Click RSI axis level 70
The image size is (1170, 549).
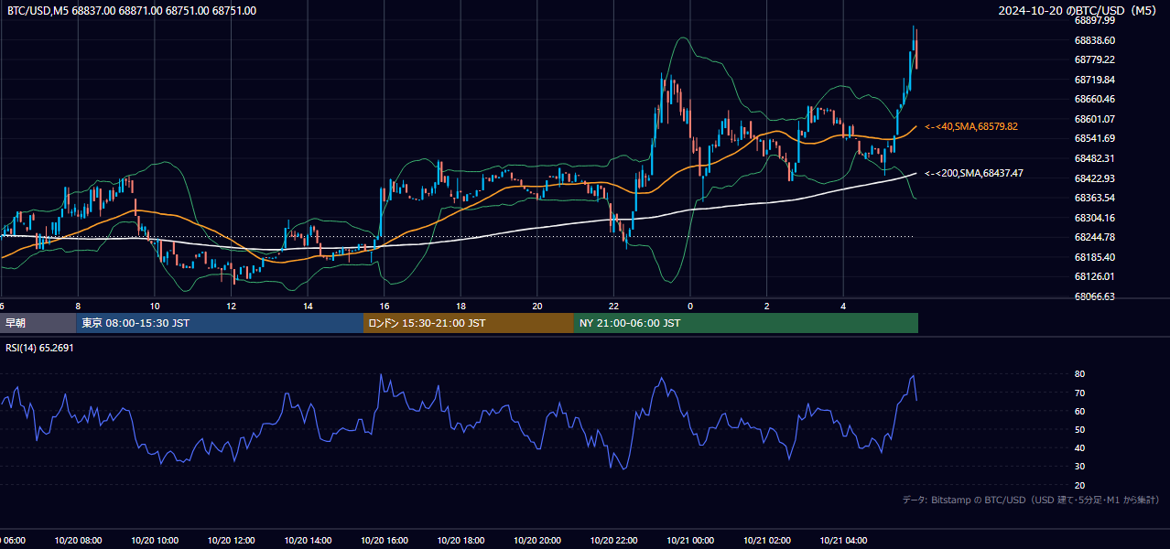(x=1079, y=393)
